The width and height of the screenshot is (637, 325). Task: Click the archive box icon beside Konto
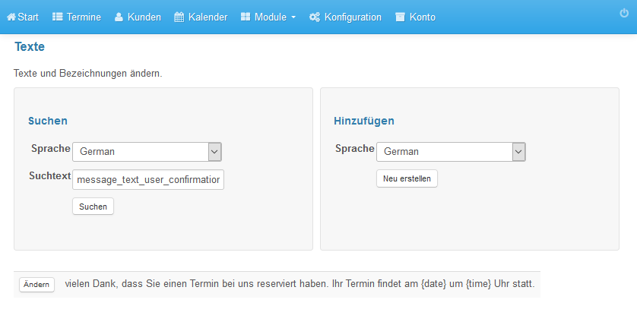(x=400, y=17)
